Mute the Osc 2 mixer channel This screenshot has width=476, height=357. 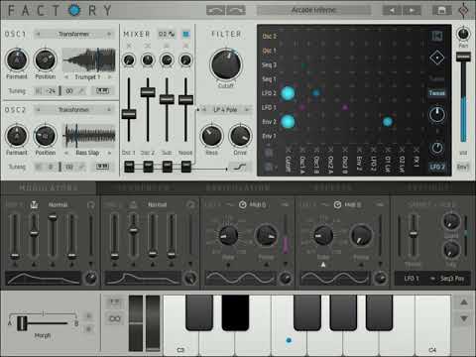coord(148,46)
